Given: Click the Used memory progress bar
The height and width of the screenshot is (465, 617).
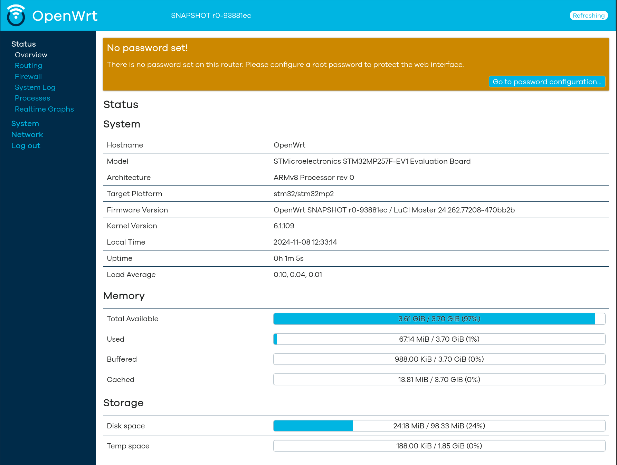Looking at the screenshot, I should click(439, 339).
